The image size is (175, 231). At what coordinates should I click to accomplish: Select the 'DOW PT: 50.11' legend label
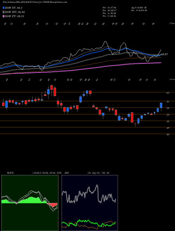(x=14, y=16)
